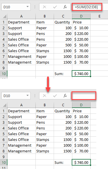This screenshot has width=108, height=169.
Task: Click Management cell in row 8, bottom sheet
Action: pyautogui.click(x=21, y=151)
